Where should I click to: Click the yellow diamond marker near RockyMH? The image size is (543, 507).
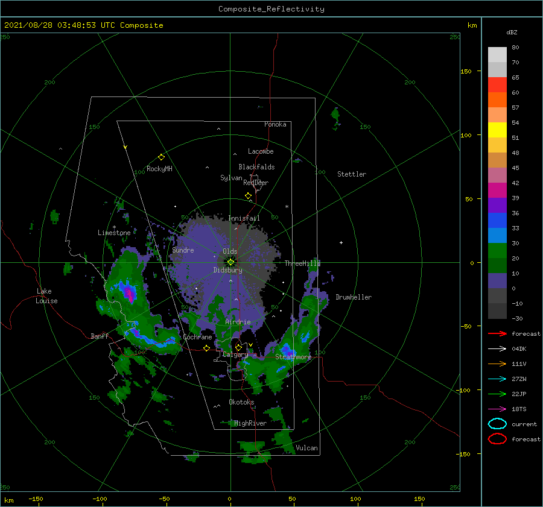[161, 157]
